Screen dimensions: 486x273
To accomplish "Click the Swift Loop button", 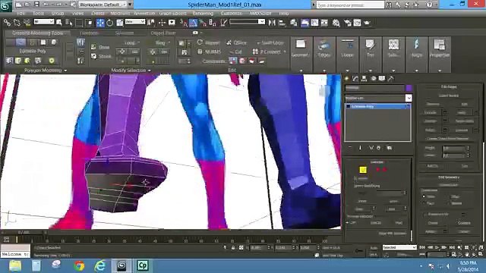I will click(270, 42).
